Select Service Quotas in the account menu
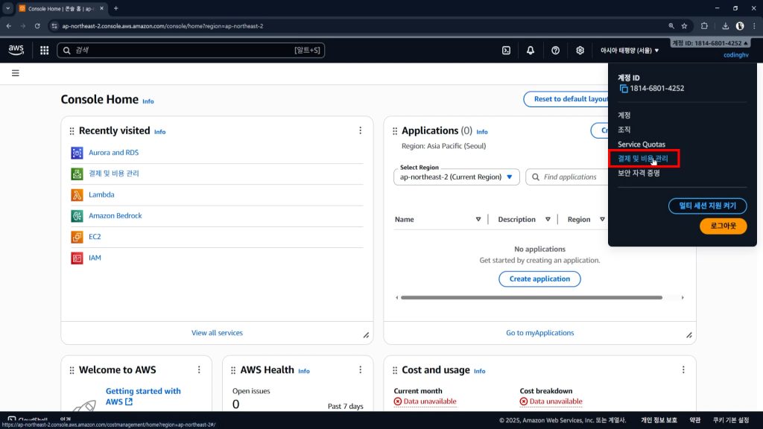 [642, 144]
